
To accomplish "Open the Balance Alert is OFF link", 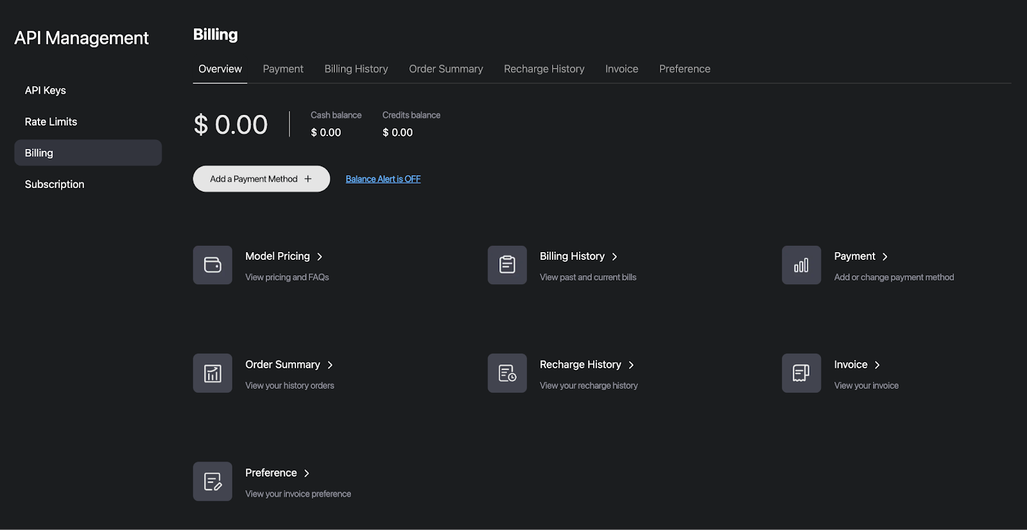I will coord(383,179).
